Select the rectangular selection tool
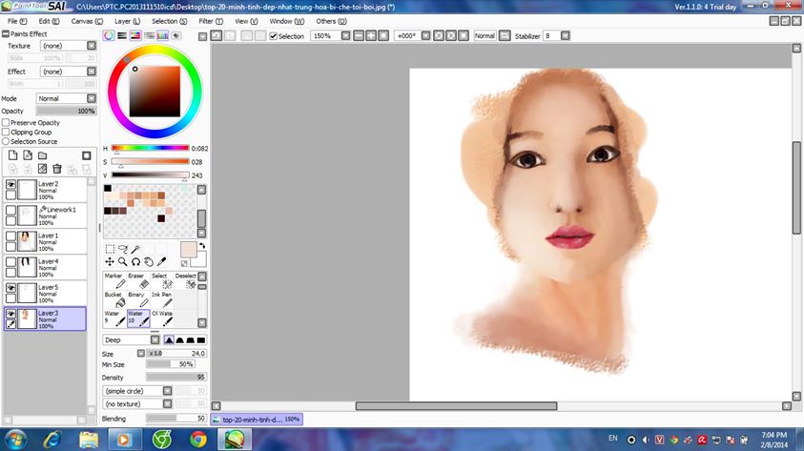 (x=110, y=249)
